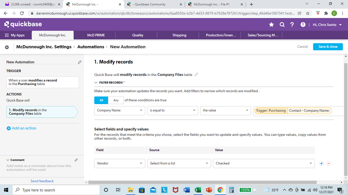
Task: Open the Production/Inven... tab
Action: pyautogui.click(x=221, y=35)
